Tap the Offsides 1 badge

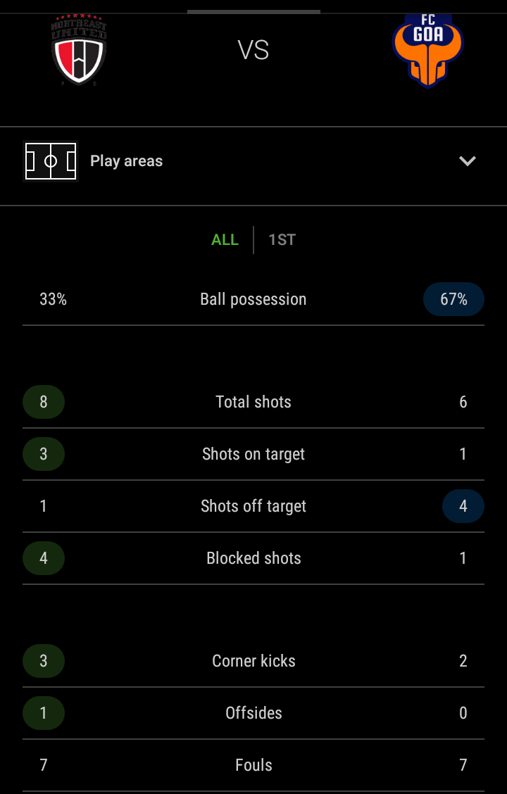click(44, 713)
